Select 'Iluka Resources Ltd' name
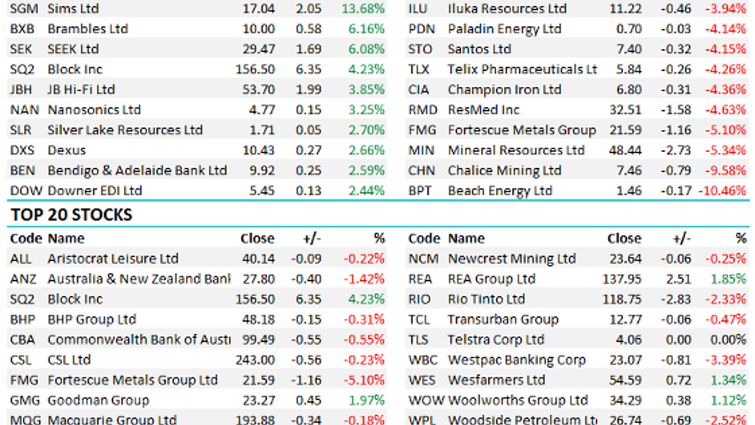Image resolution: width=755 pixels, height=425 pixels. [x=507, y=9]
